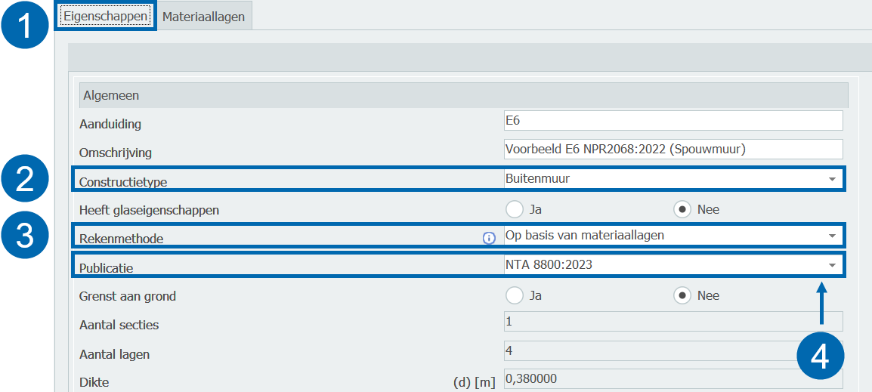Select Ja for Grenst aan grond

click(x=515, y=295)
